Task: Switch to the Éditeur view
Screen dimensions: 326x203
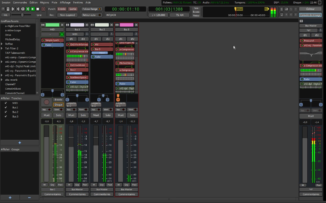Action: 310,9
